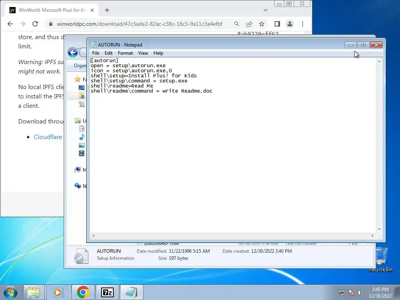The image size is (400, 300).
Task: Click Notepad horizontal scrollbar left arrow
Action: coord(93,236)
